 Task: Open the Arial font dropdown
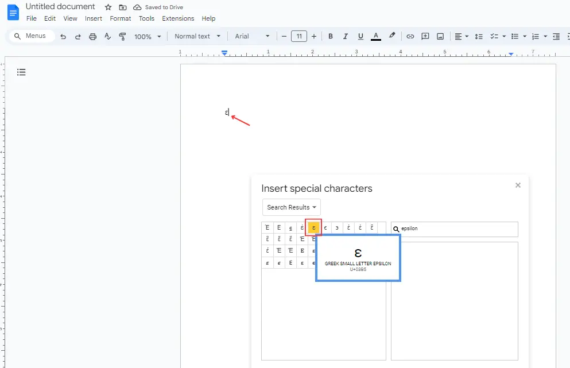click(253, 36)
